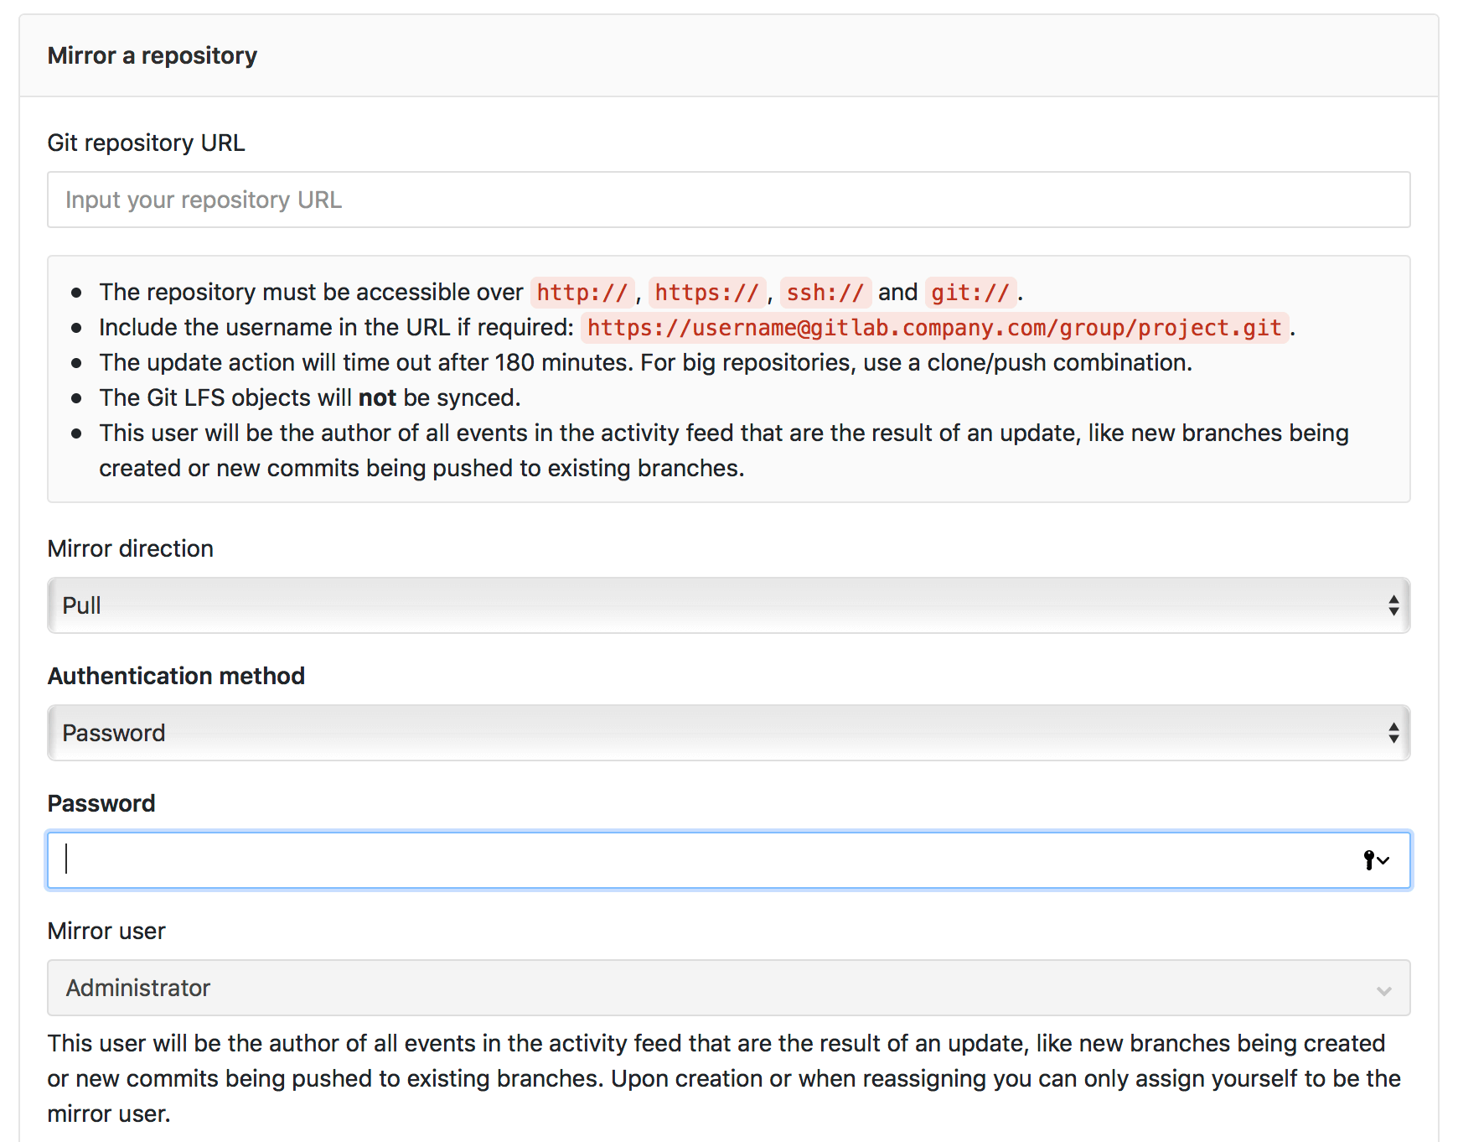Click the example username URL snippet
This screenshot has width=1458, height=1142.
tap(934, 328)
